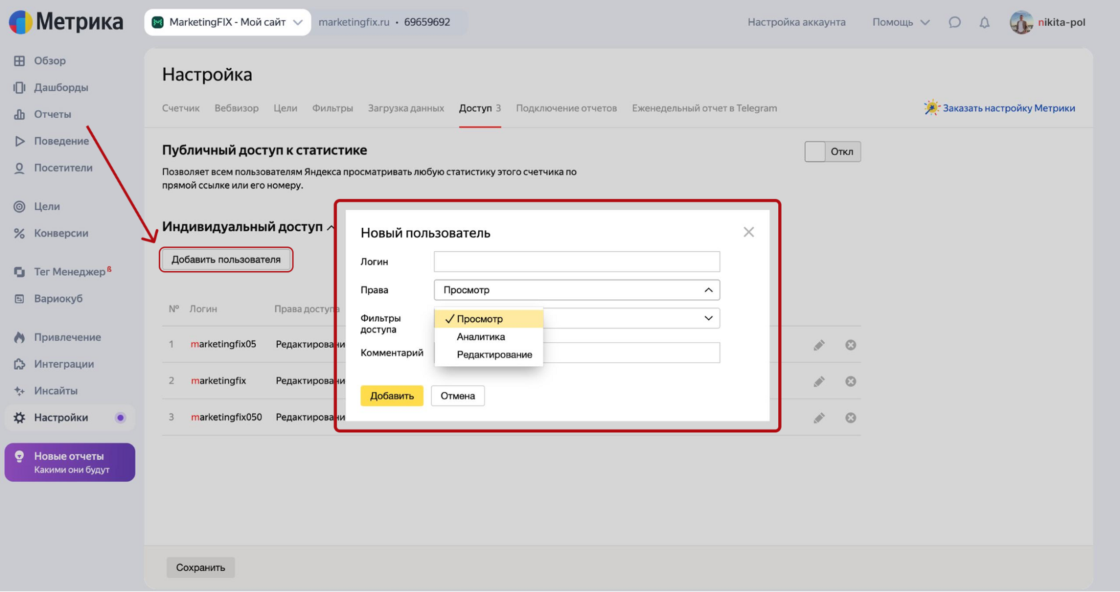Switch to the Счетчик tab
Screen dimensions: 1120x592
(181, 108)
